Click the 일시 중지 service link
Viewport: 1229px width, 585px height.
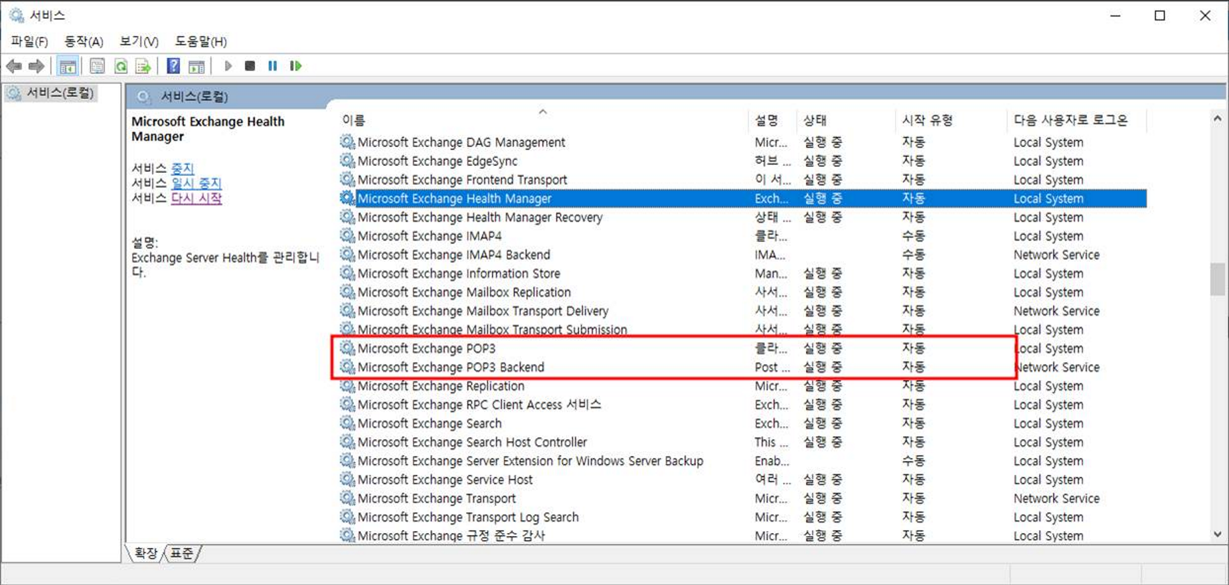(196, 184)
